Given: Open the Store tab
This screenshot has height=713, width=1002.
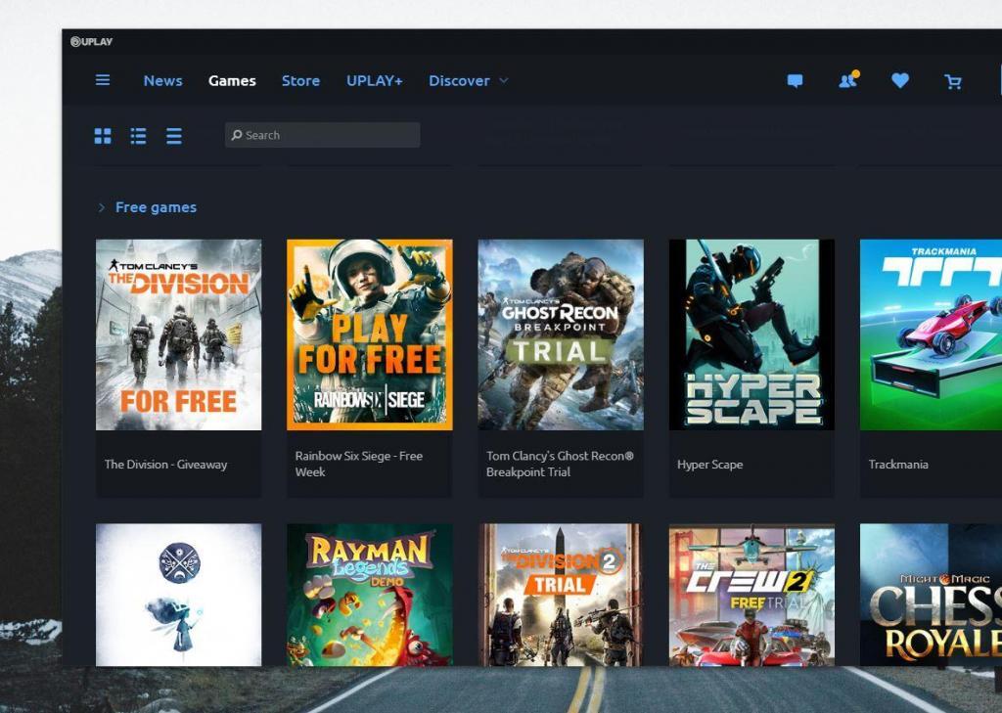Looking at the screenshot, I should click(x=300, y=80).
